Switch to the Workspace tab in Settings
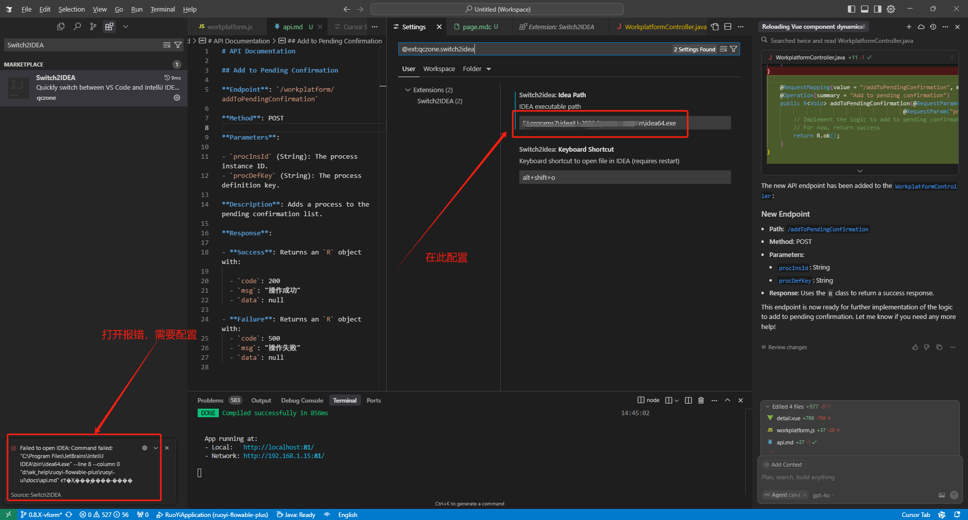Screen dimensions: 968x520 [x=439, y=69]
